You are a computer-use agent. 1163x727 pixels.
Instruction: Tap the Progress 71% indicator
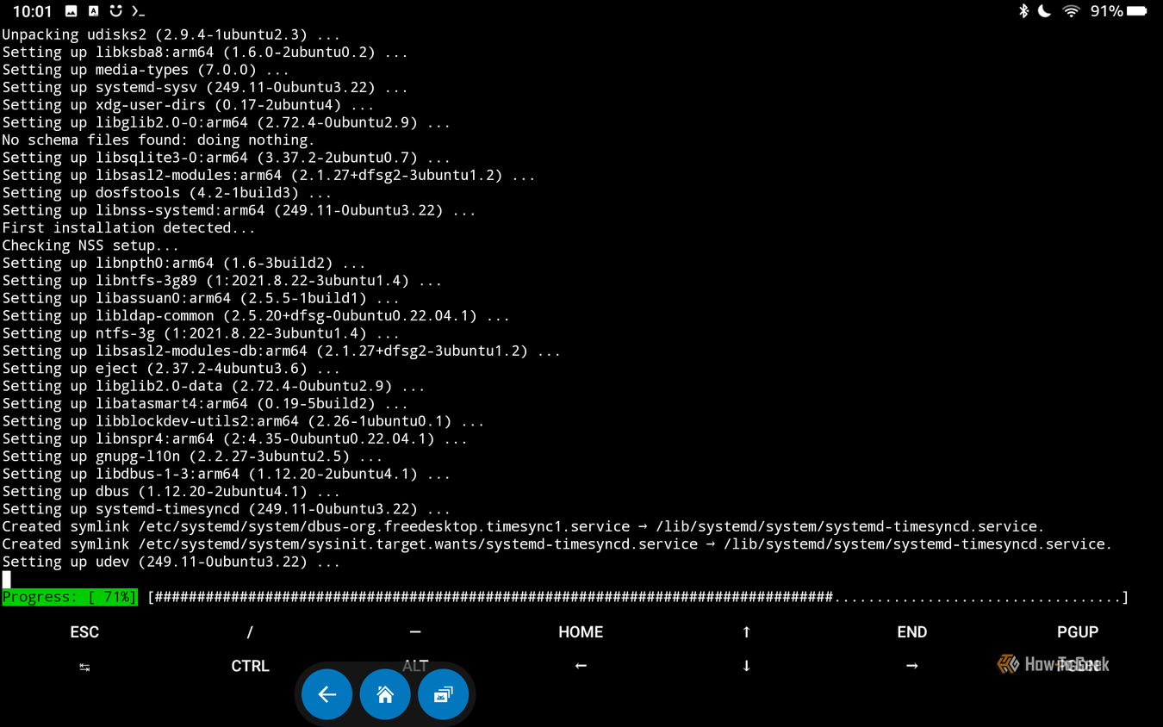(70, 597)
